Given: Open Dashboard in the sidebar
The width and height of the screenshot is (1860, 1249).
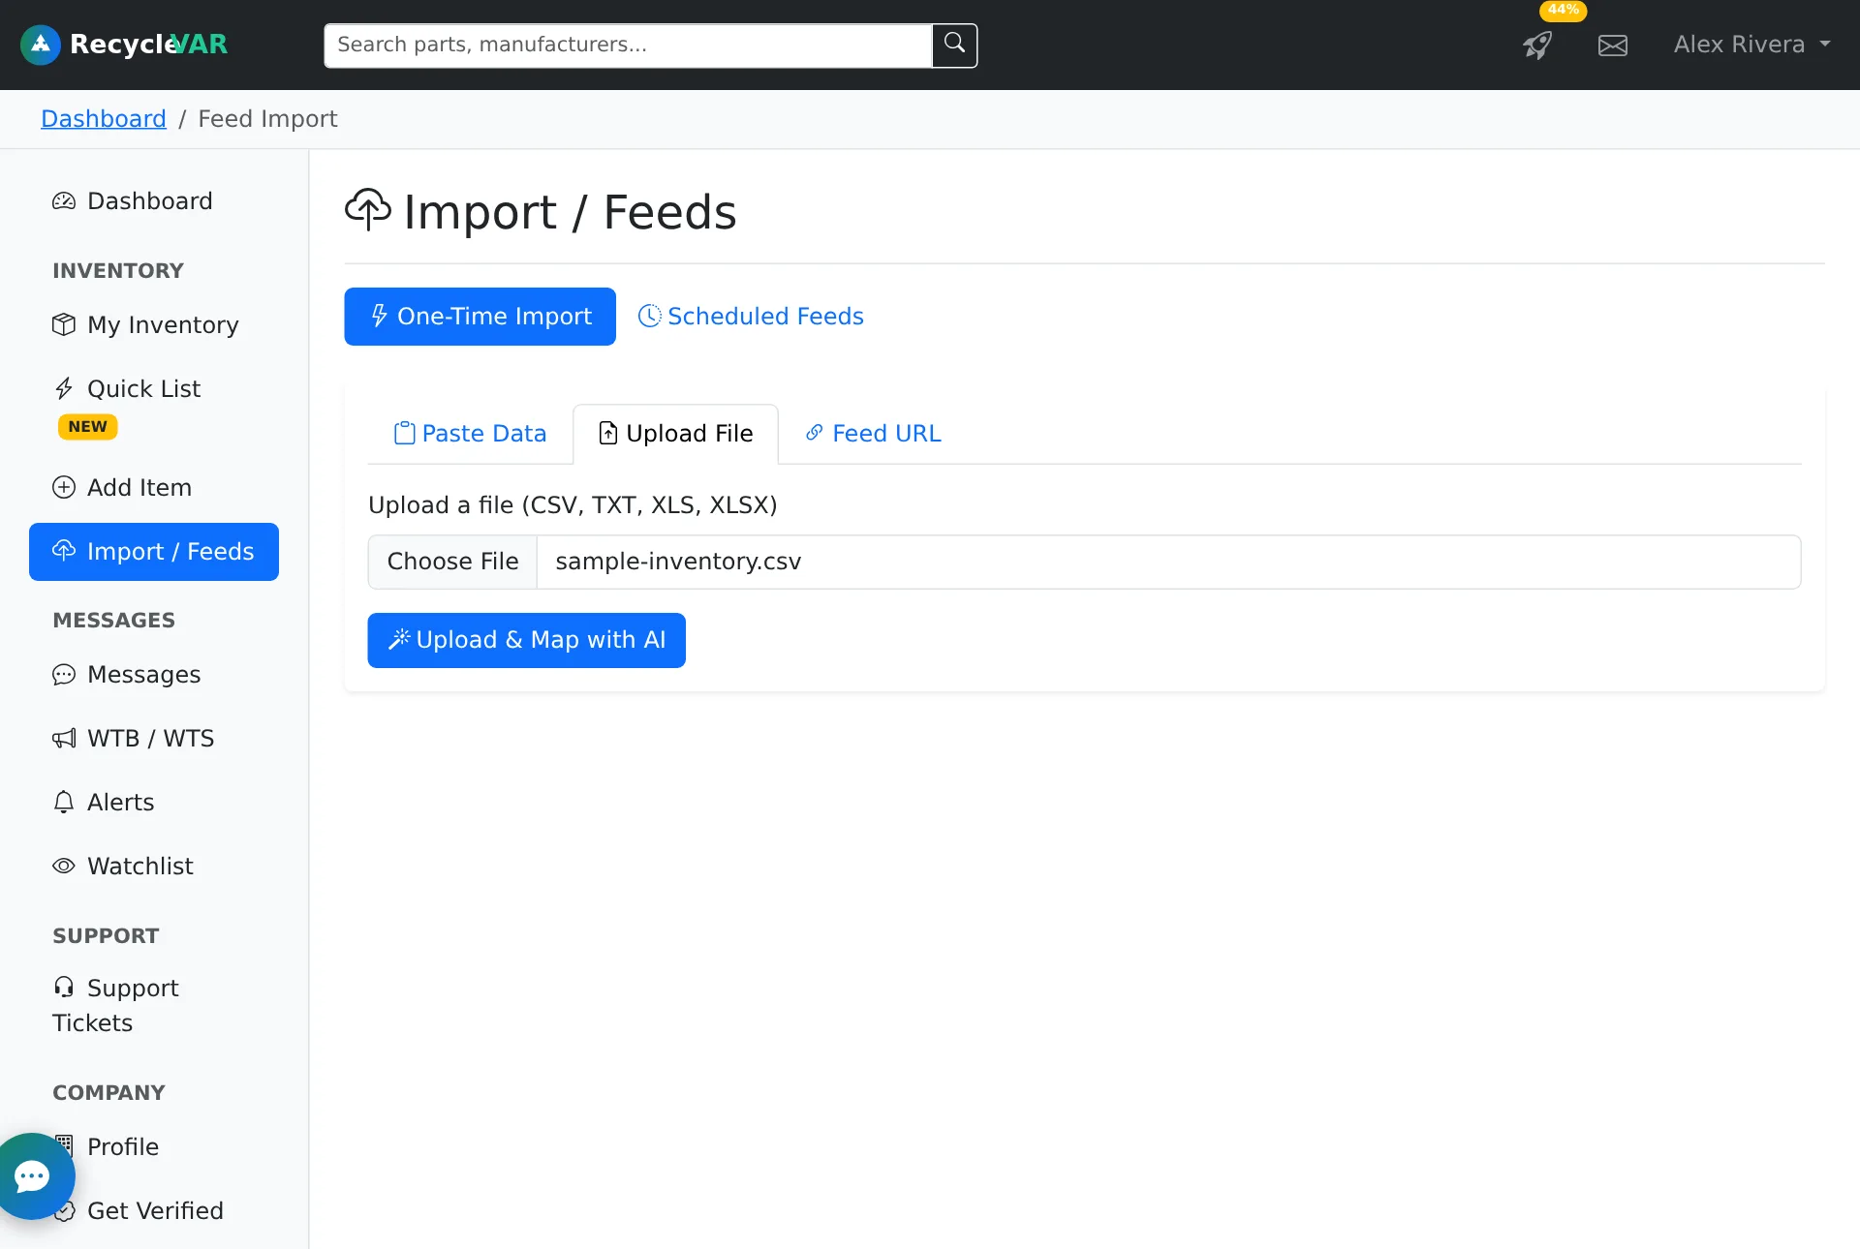Looking at the screenshot, I should tap(154, 200).
